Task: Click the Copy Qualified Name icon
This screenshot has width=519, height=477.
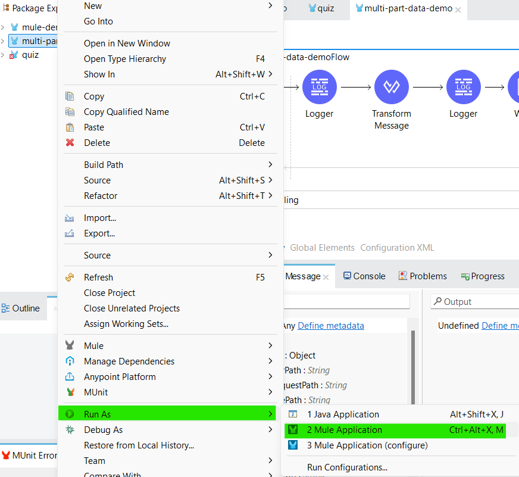Action: pyautogui.click(x=70, y=112)
